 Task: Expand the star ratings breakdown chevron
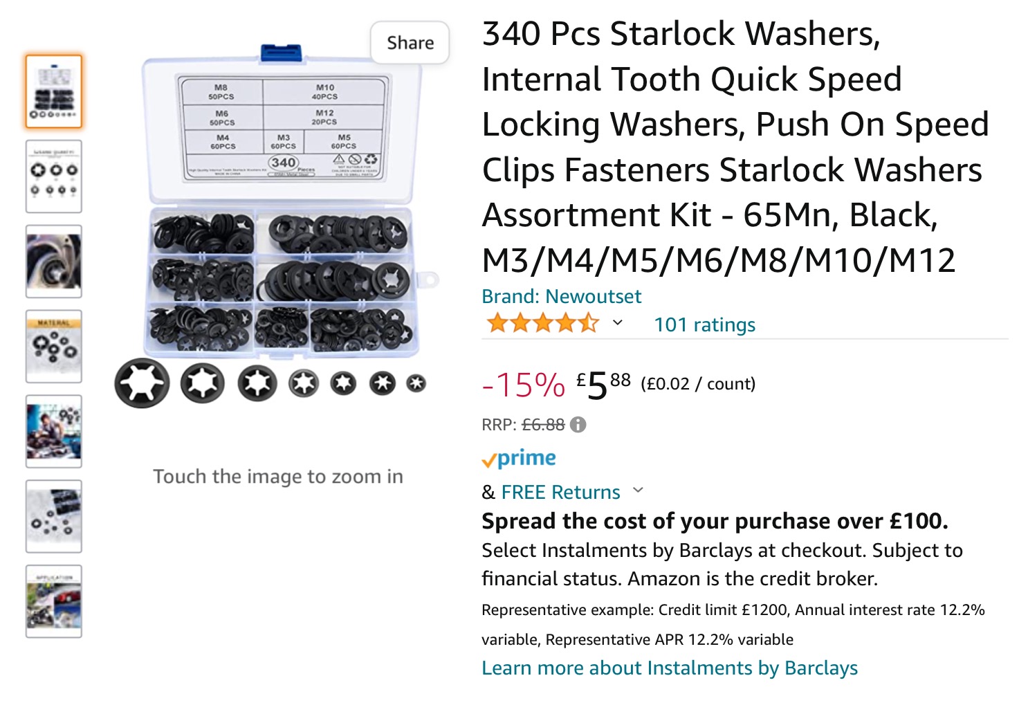click(618, 323)
